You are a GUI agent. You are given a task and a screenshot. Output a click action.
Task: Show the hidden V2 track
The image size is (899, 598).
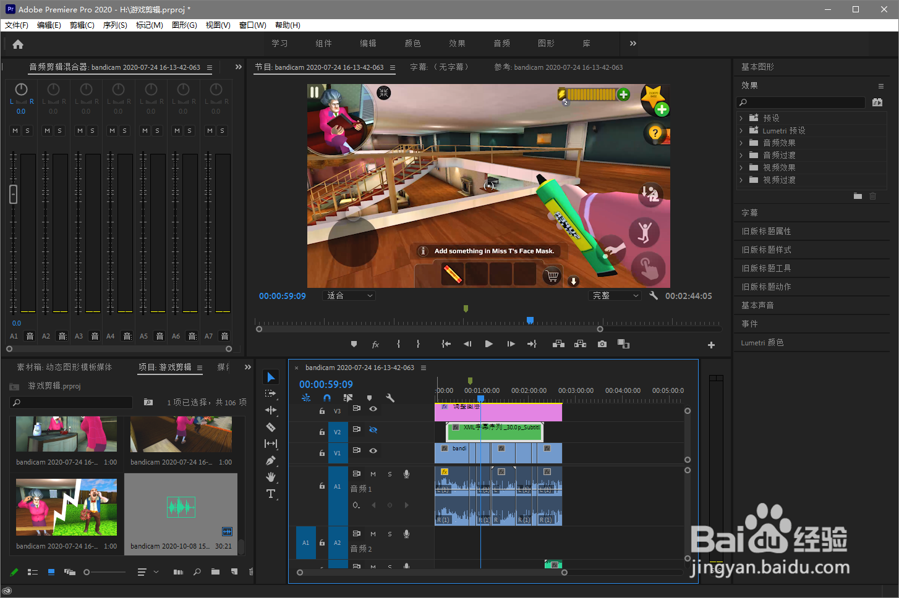(x=373, y=429)
